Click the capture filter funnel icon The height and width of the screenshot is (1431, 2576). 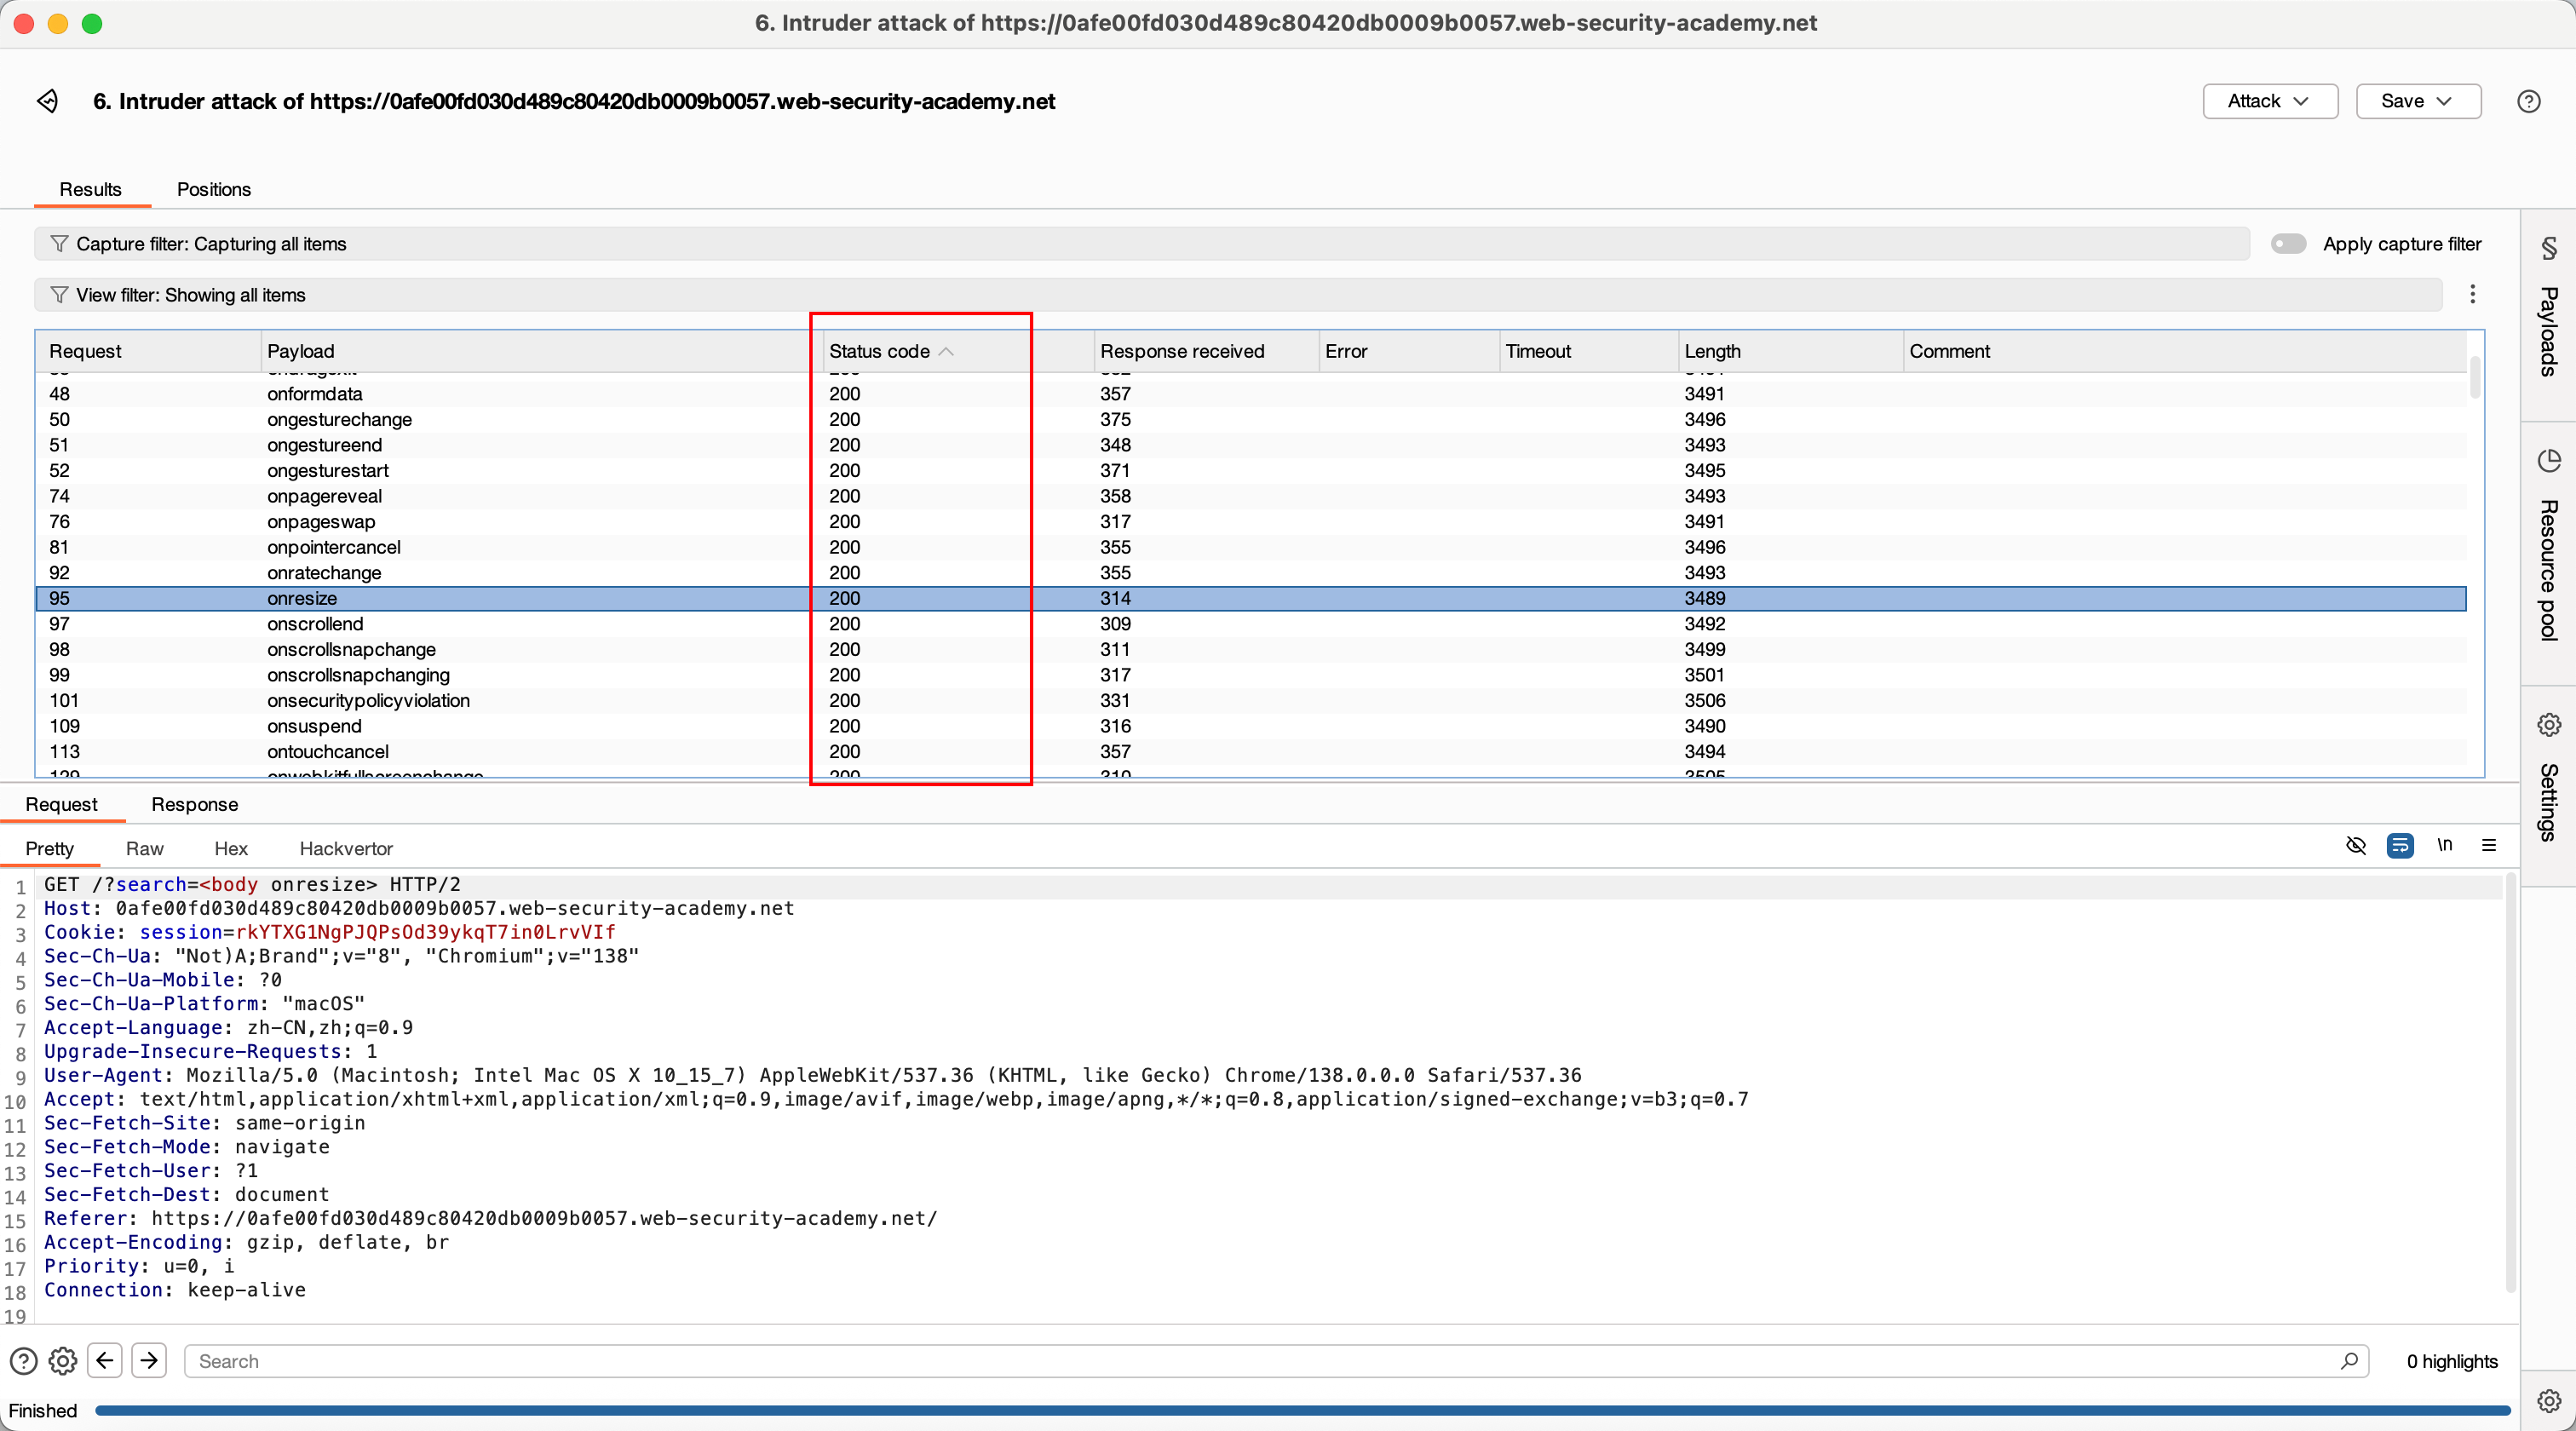coord(59,244)
